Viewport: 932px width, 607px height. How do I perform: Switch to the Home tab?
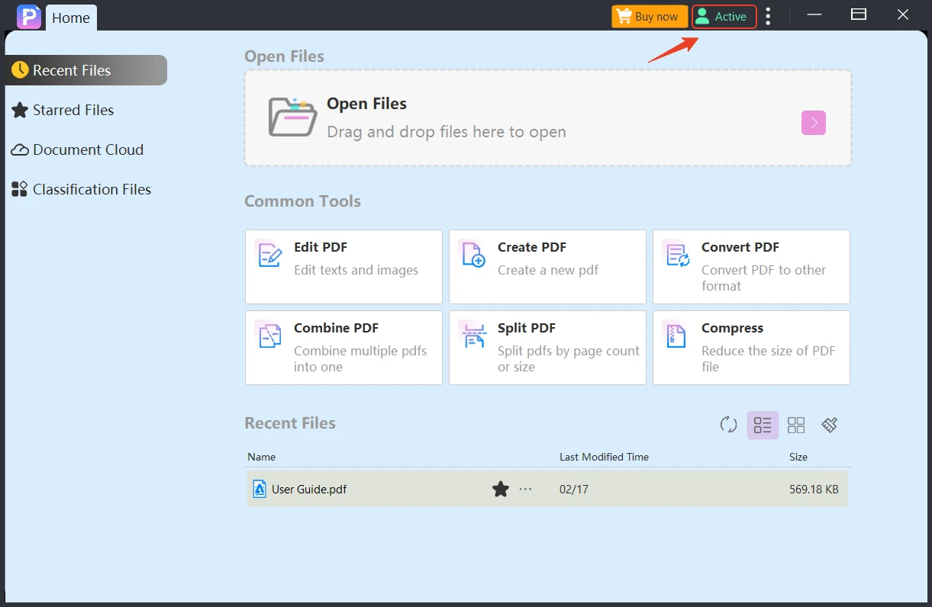coord(71,18)
